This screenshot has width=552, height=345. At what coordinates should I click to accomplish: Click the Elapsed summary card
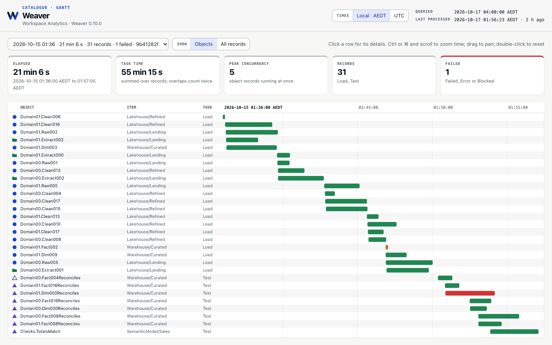60,75
